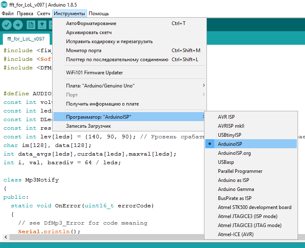Screen dimensions: 305x248
Task: Pick Arduino as ISP programmer
Action: (233, 180)
